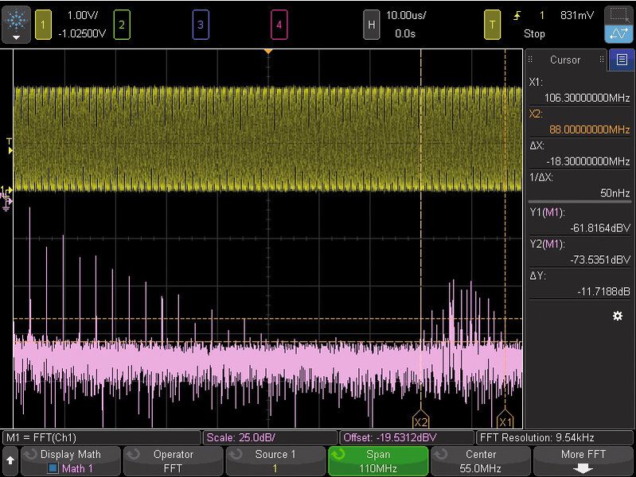636x477 pixels.
Task: Click the Offset -19.5312dBV field
Action: (407, 437)
